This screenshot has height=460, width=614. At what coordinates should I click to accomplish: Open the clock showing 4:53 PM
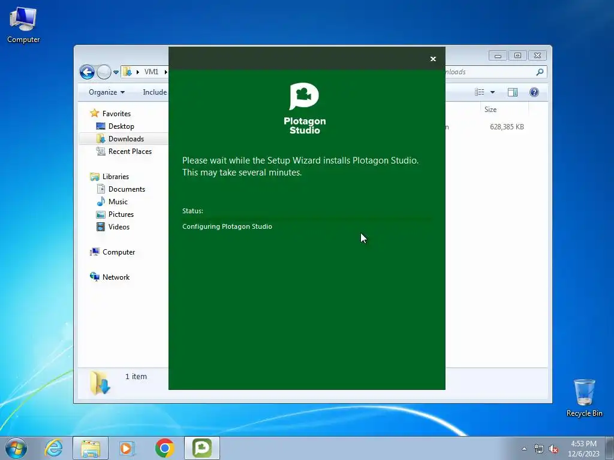[583, 448]
